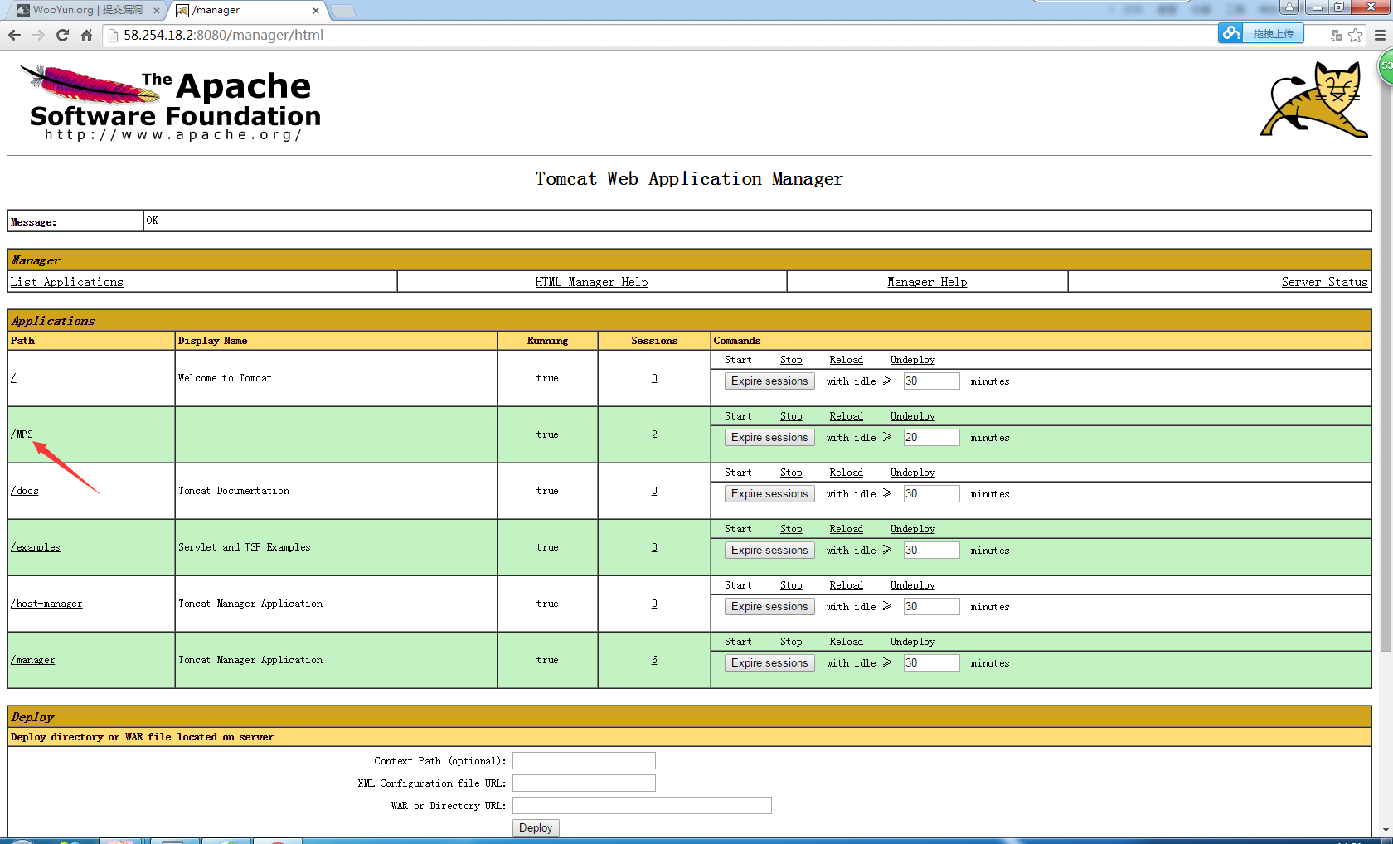Viewport: 1393px width, 844px height.
Task: Click the Context Path (optional) field
Action: pos(584,761)
